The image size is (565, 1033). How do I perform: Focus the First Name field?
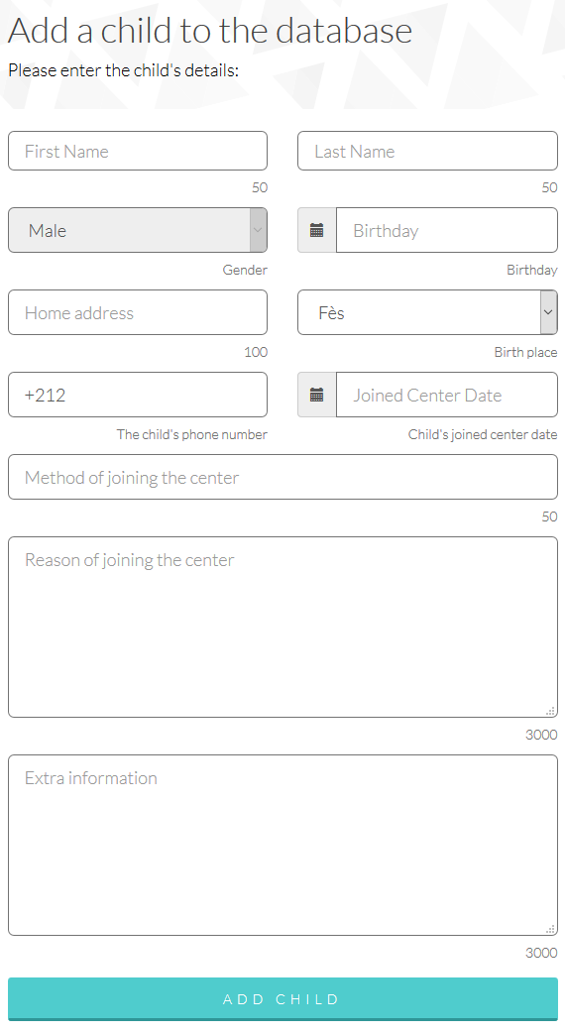tap(138, 151)
